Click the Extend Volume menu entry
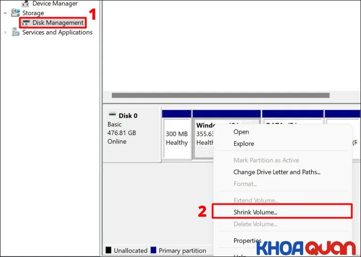Viewport: 361px width, 257px height. click(255, 201)
